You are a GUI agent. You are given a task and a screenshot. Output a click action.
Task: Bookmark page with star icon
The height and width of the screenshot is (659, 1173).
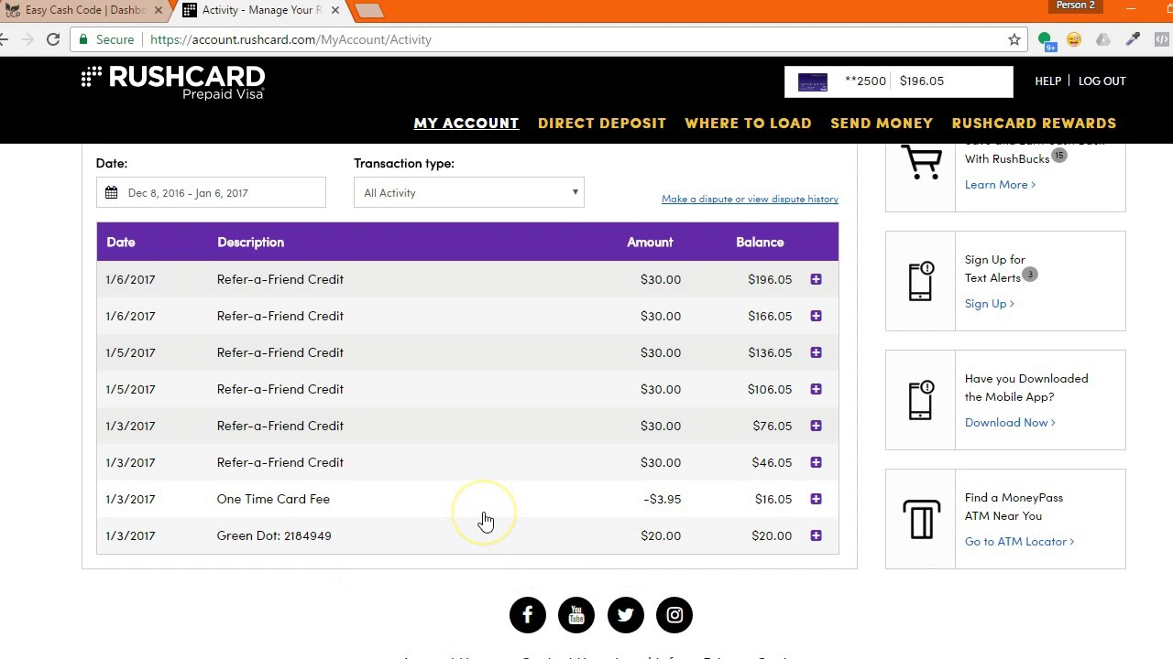pos(1014,39)
